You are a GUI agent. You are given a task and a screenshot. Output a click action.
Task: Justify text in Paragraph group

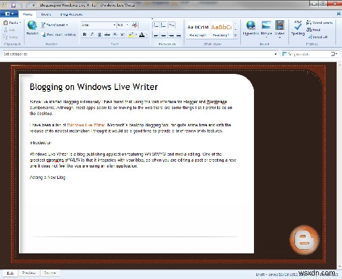coord(178,35)
